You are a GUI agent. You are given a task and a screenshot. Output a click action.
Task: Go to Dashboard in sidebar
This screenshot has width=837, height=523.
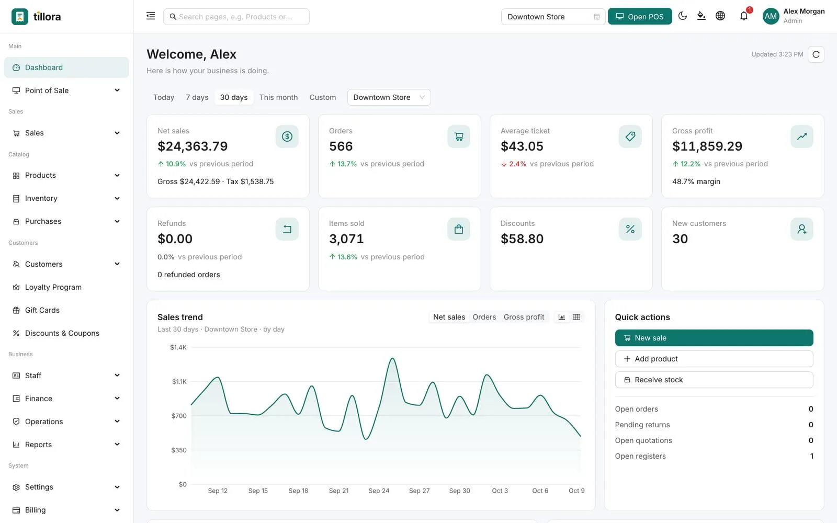pyautogui.click(x=66, y=67)
